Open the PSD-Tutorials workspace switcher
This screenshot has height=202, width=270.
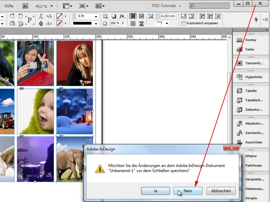pos(166,6)
